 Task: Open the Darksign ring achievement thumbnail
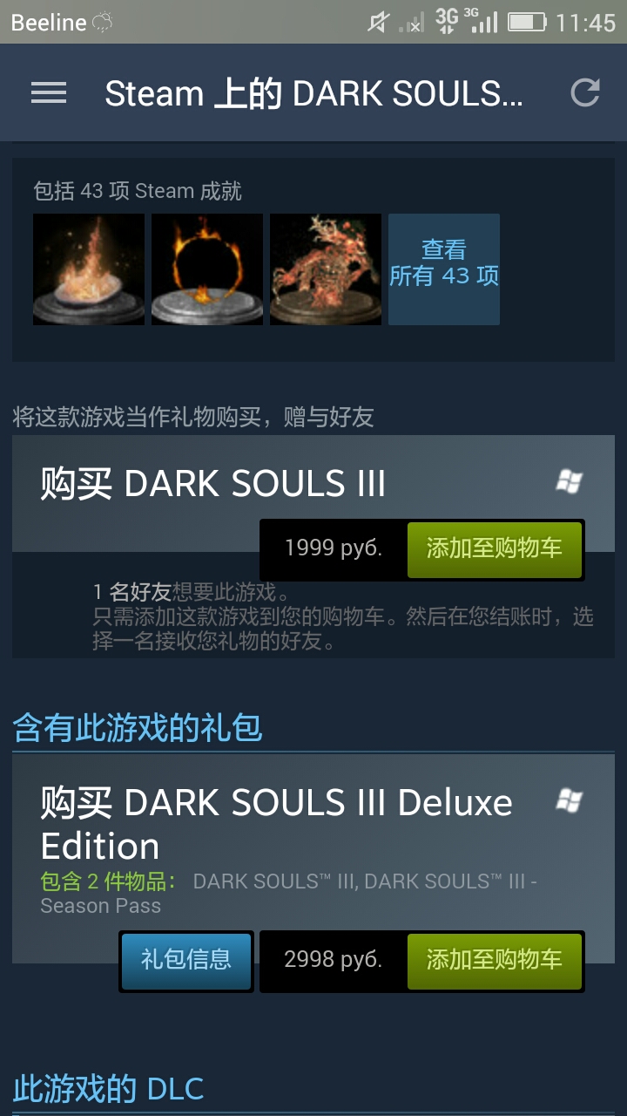tap(207, 269)
